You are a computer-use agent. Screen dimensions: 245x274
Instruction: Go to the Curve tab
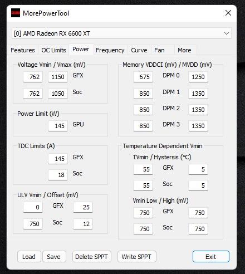(x=139, y=50)
